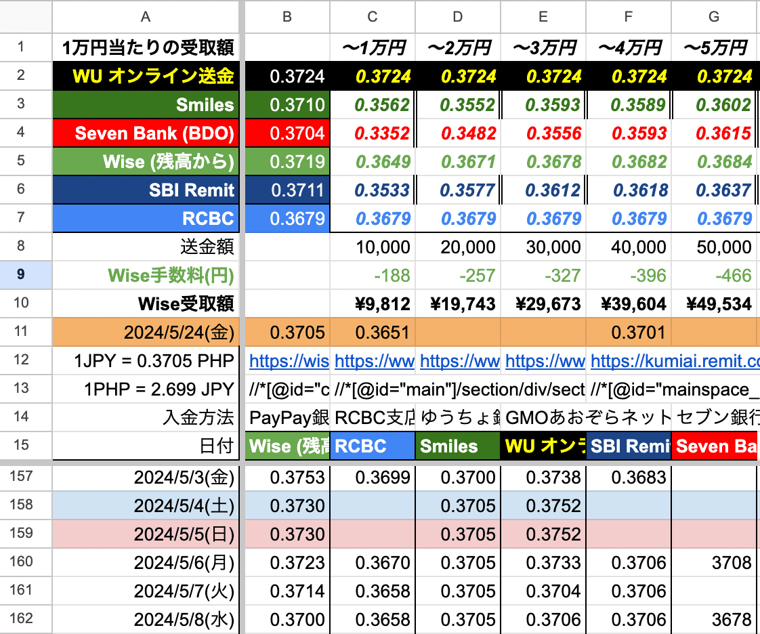Screen dimensions: 760x634
Task: Click the '〜5万円' header cell
Action: pos(714,47)
